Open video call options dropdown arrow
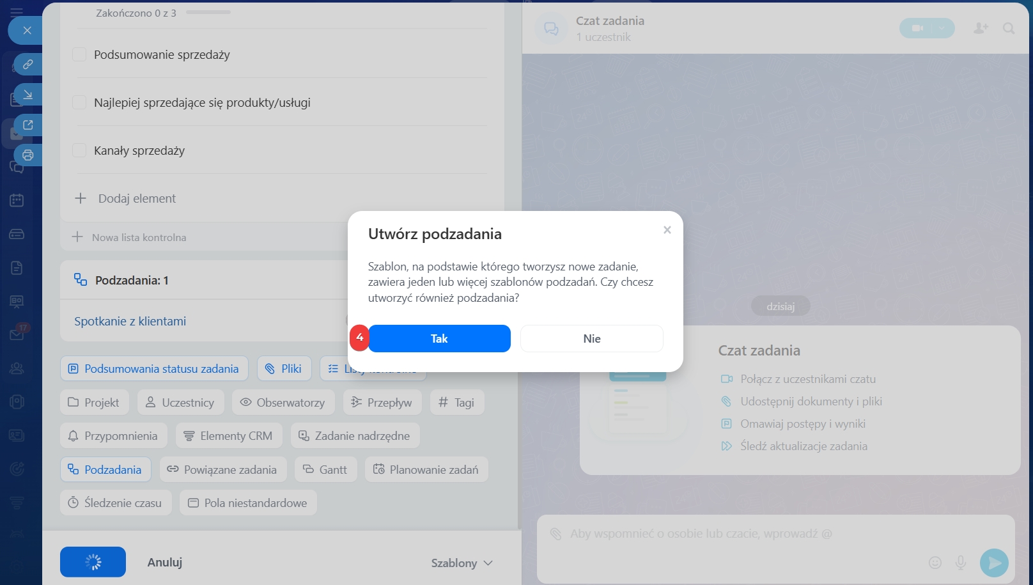Viewport: 1033px width, 585px height. (x=942, y=28)
